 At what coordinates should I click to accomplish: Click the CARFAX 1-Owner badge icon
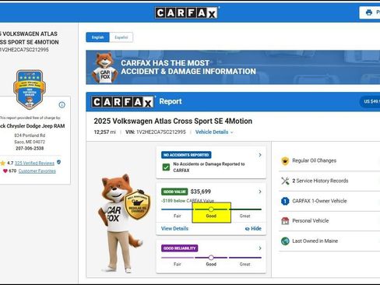tap(285, 201)
